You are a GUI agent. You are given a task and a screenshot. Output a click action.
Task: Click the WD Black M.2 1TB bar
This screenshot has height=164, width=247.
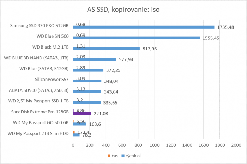coord(106,49)
